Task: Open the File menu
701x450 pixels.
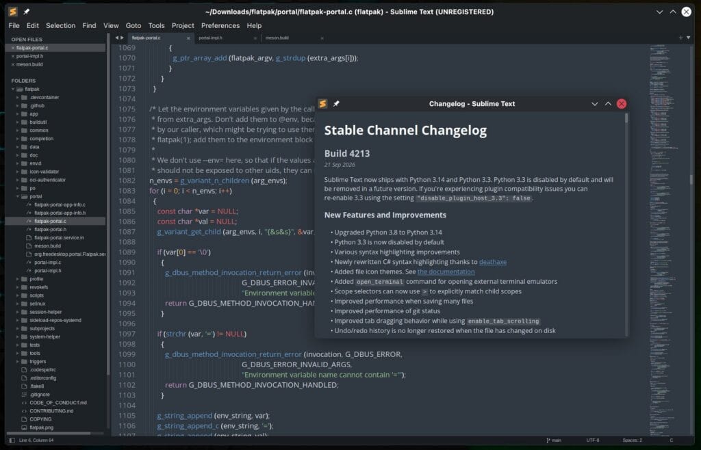Action: pyautogui.click(x=14, y=25)
